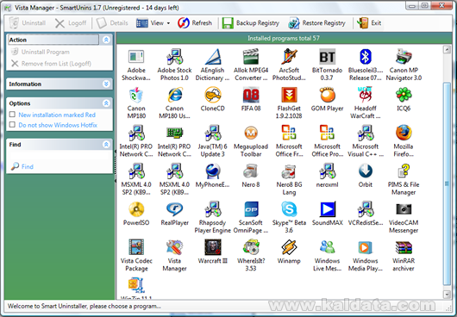
Task: Select the ICQ6 flower icon
Action: tap(404, 95)
